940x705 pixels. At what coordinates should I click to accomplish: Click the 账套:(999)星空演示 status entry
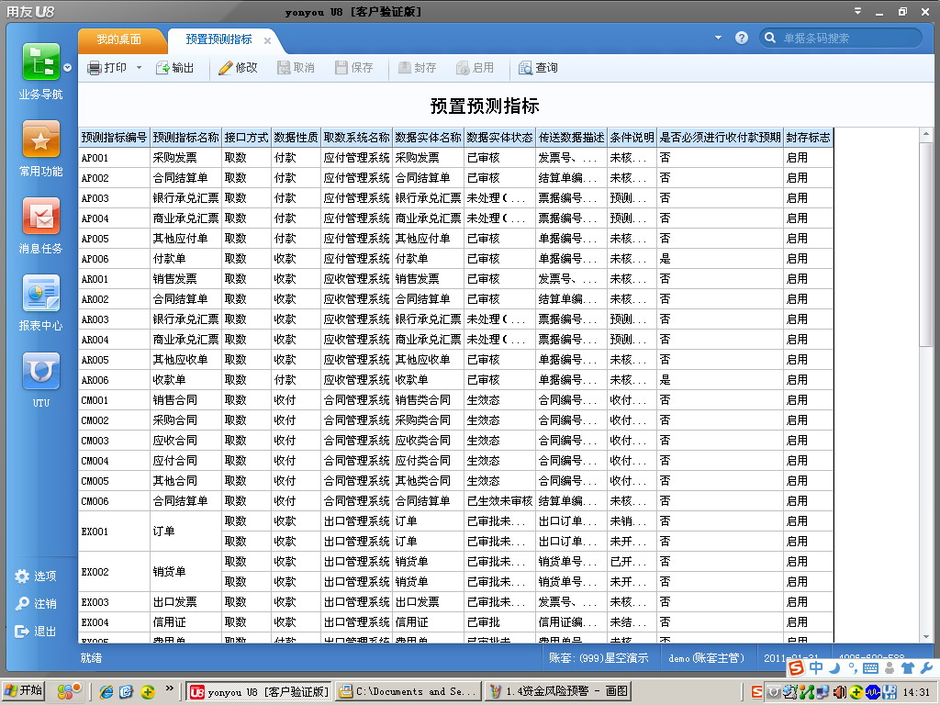599,657
